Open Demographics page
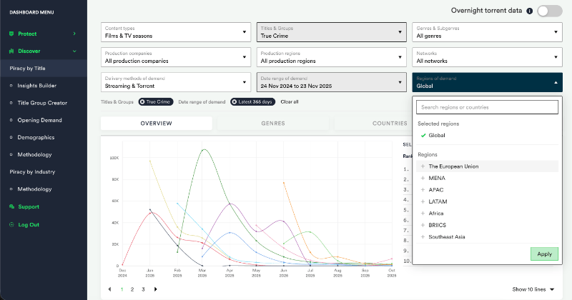The image size is (572, 300). tap(36, 137)
